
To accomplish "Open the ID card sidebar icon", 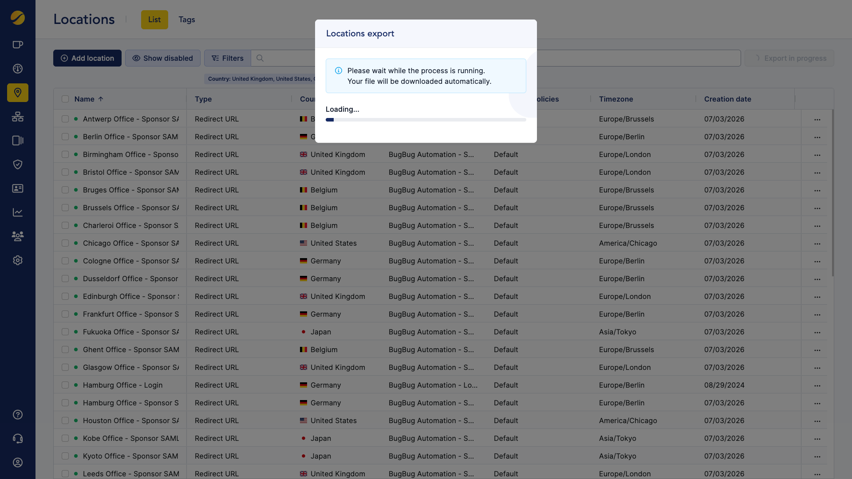I will pyautogui.click(x=18, y=188).
